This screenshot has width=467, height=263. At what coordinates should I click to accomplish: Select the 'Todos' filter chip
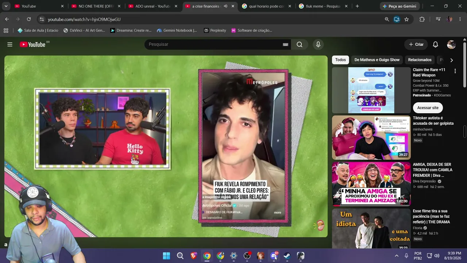[x=340, y=60]
